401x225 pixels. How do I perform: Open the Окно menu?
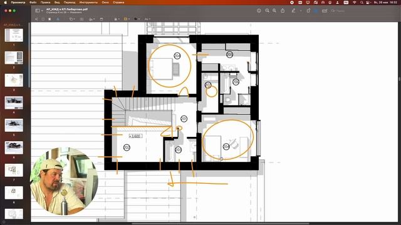click(x=105, y=2)
